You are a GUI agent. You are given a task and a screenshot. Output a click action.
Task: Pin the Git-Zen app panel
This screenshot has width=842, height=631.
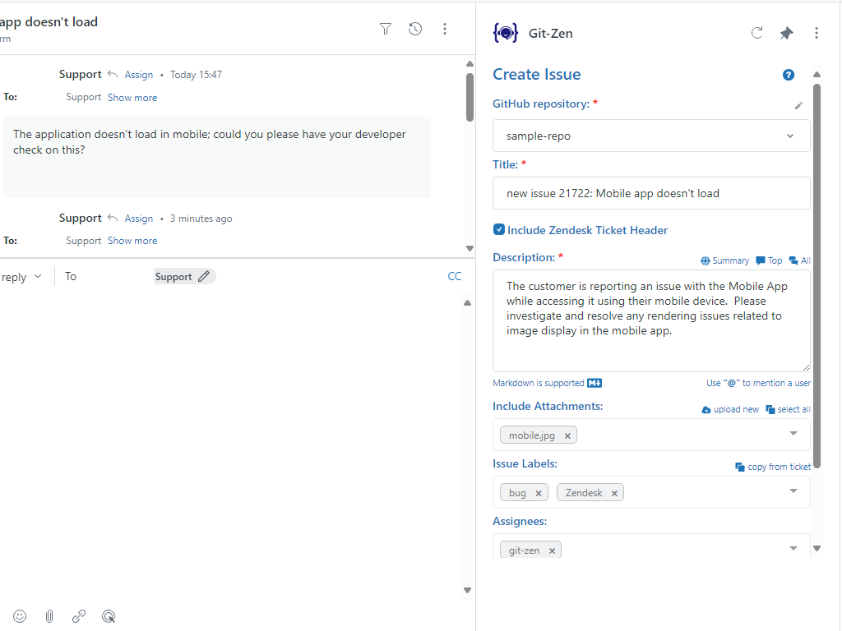tap(787, 33)
